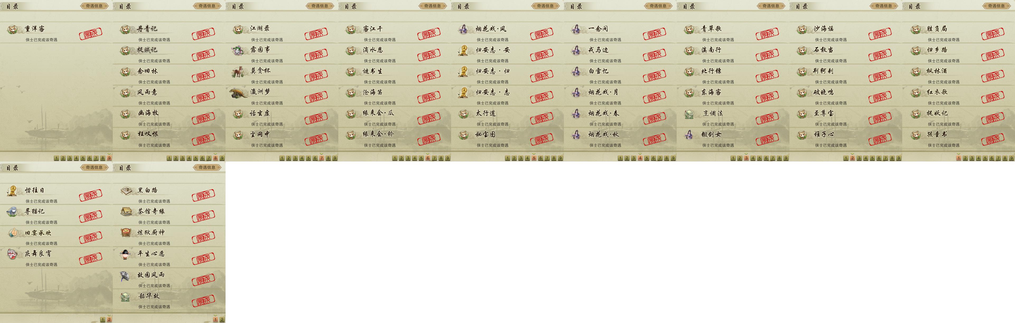Screen dimensions: 1015x323
Task: Open 奇遇信息 above the 黑白路 list
Action: pyautogui.click(x=207, y=167)
